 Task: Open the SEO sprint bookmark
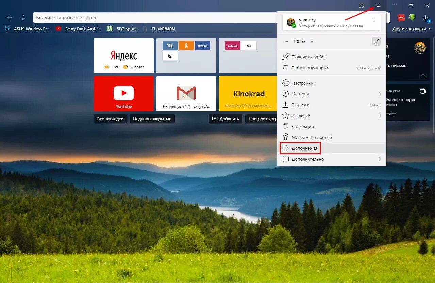122,29
